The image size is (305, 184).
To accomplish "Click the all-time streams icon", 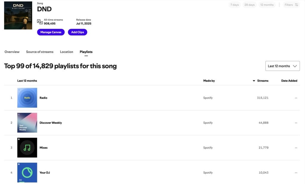I will point(40,21).
